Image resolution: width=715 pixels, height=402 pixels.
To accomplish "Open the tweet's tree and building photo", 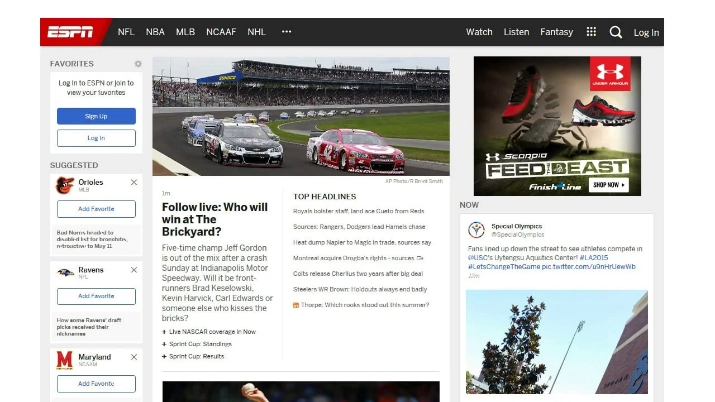I will 557,342.
